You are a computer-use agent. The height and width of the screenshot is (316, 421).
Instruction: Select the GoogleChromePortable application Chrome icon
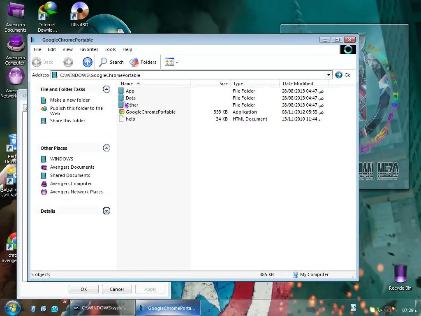tap(122, 112)
